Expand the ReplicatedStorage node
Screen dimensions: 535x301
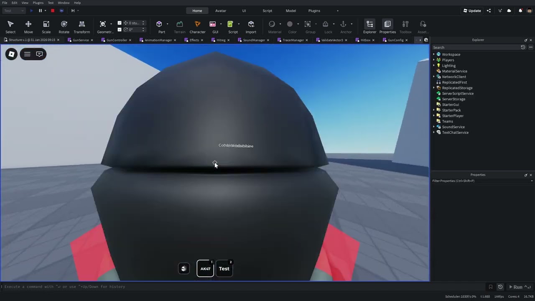click(434, 88)
